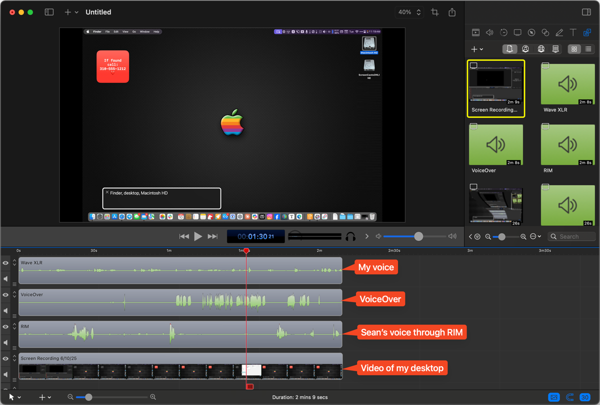Open the Audio properties inspector tab
This screenshot has height=405, width=600.
click(489, 32)
